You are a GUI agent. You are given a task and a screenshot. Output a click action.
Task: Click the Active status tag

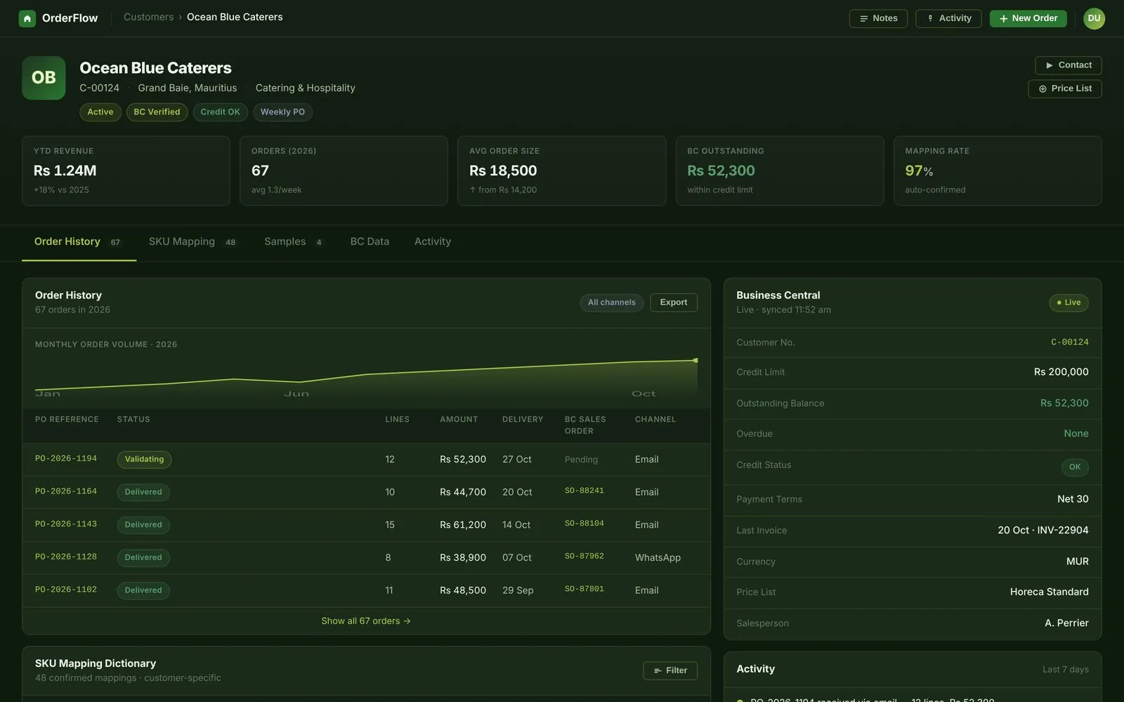coord(100,112)
